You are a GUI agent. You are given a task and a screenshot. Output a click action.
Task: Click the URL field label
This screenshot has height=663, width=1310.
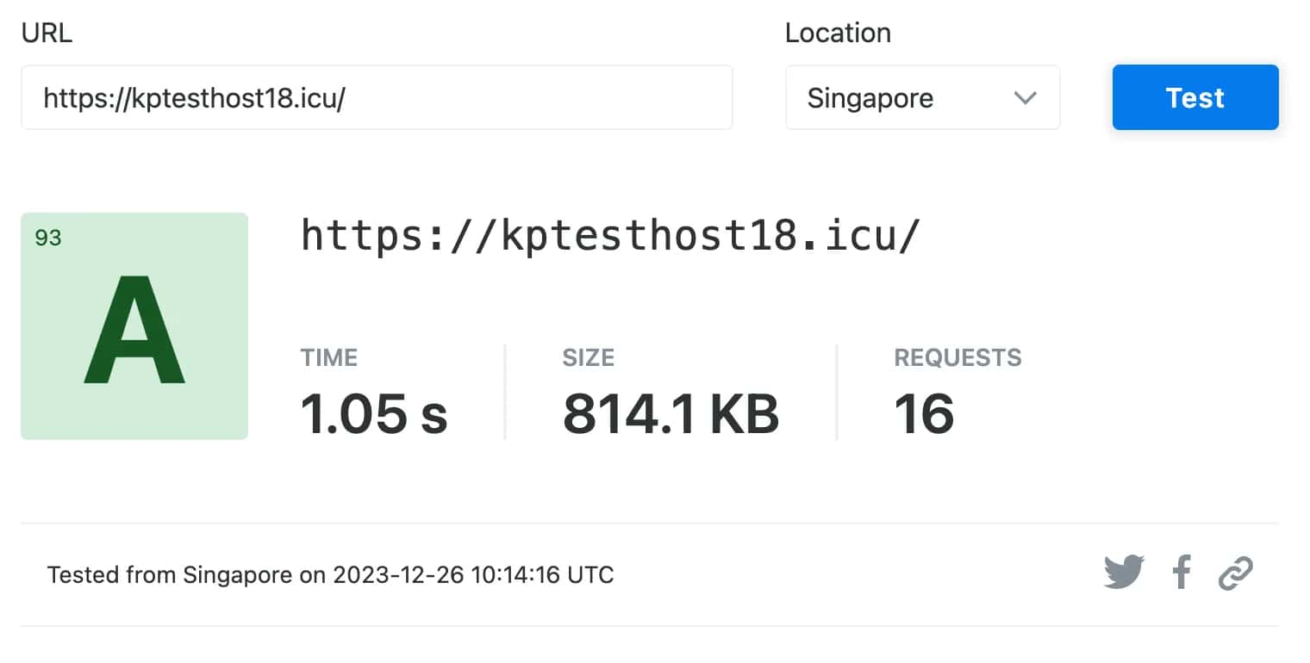pyautogui.click(x=47, y=33)
